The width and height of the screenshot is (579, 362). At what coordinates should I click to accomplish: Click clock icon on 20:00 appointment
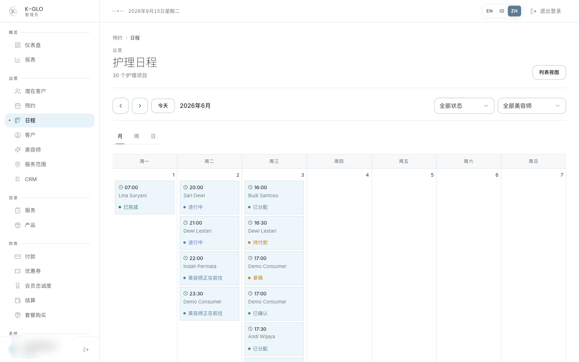point(186,187)
